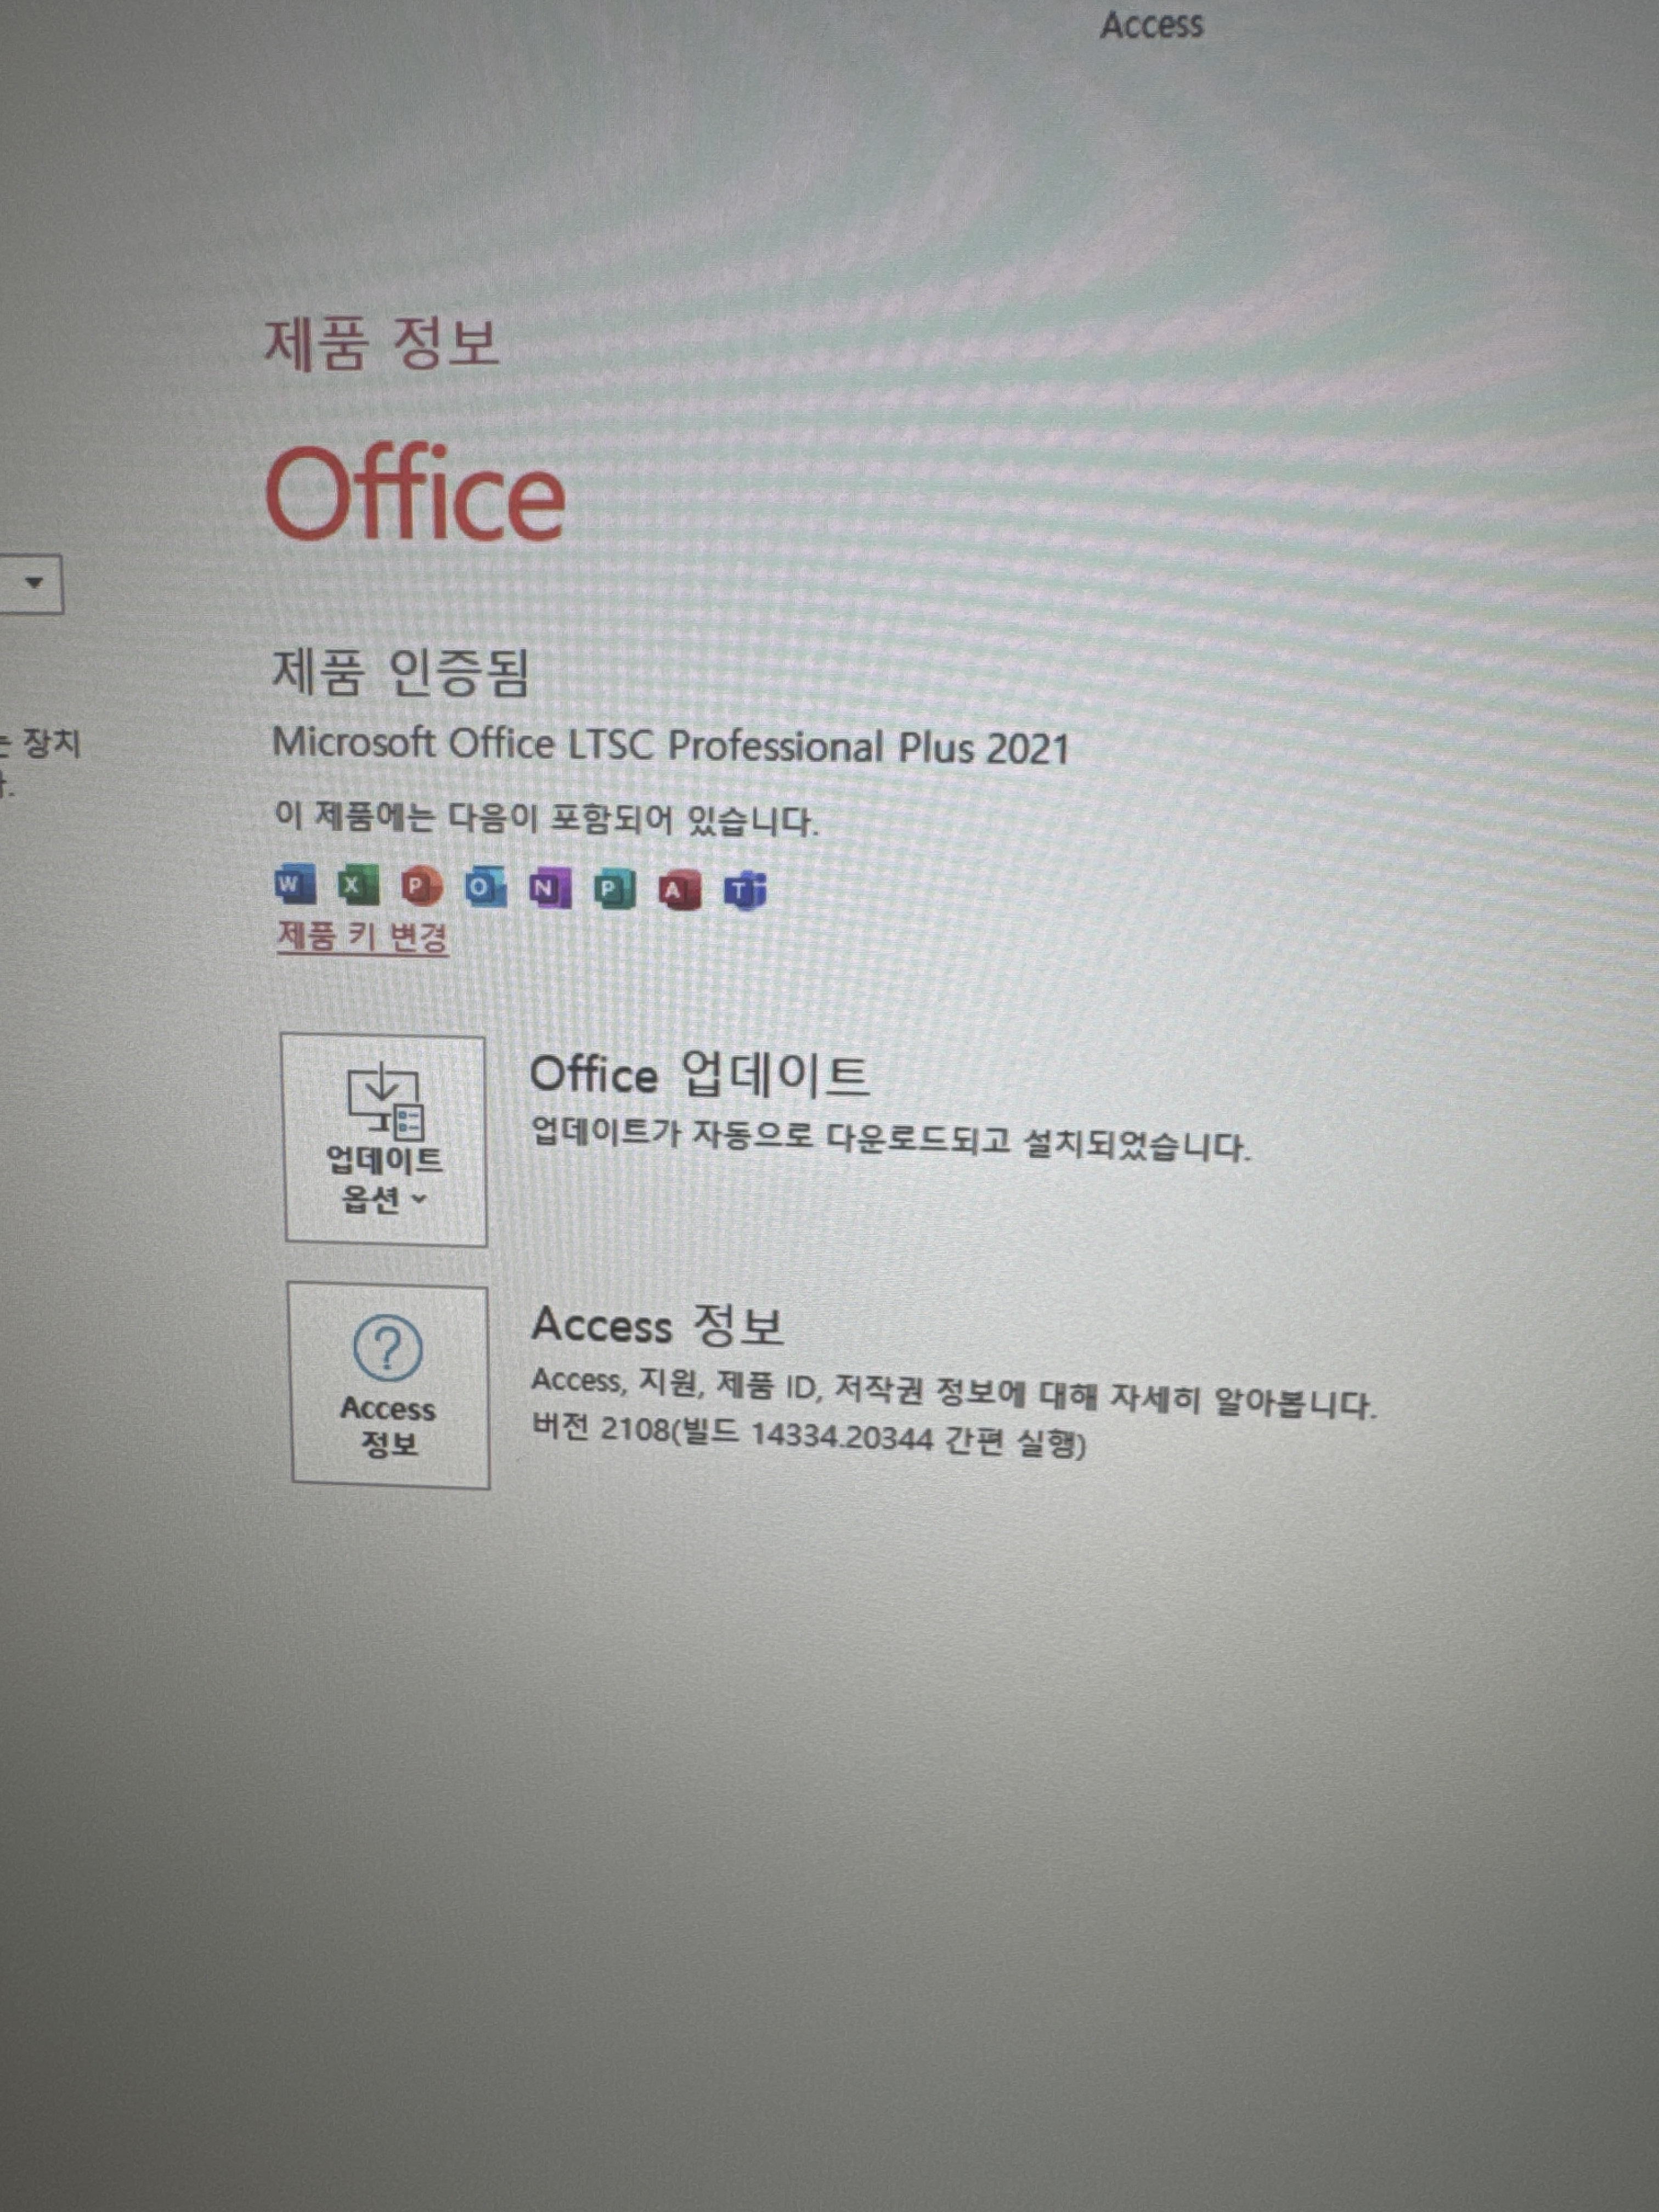Click the 제품 정보 heading
The width and height of the screenshot is (1659, 2212).
pyautogui.click(x=381, y=343)
